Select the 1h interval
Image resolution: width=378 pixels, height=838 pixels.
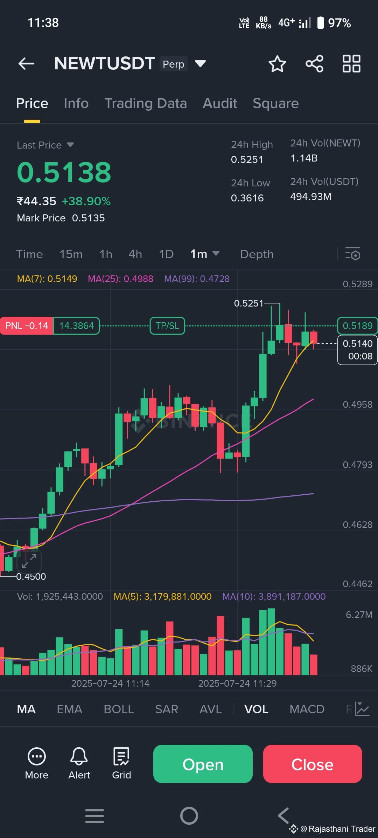tap(106, 254)
